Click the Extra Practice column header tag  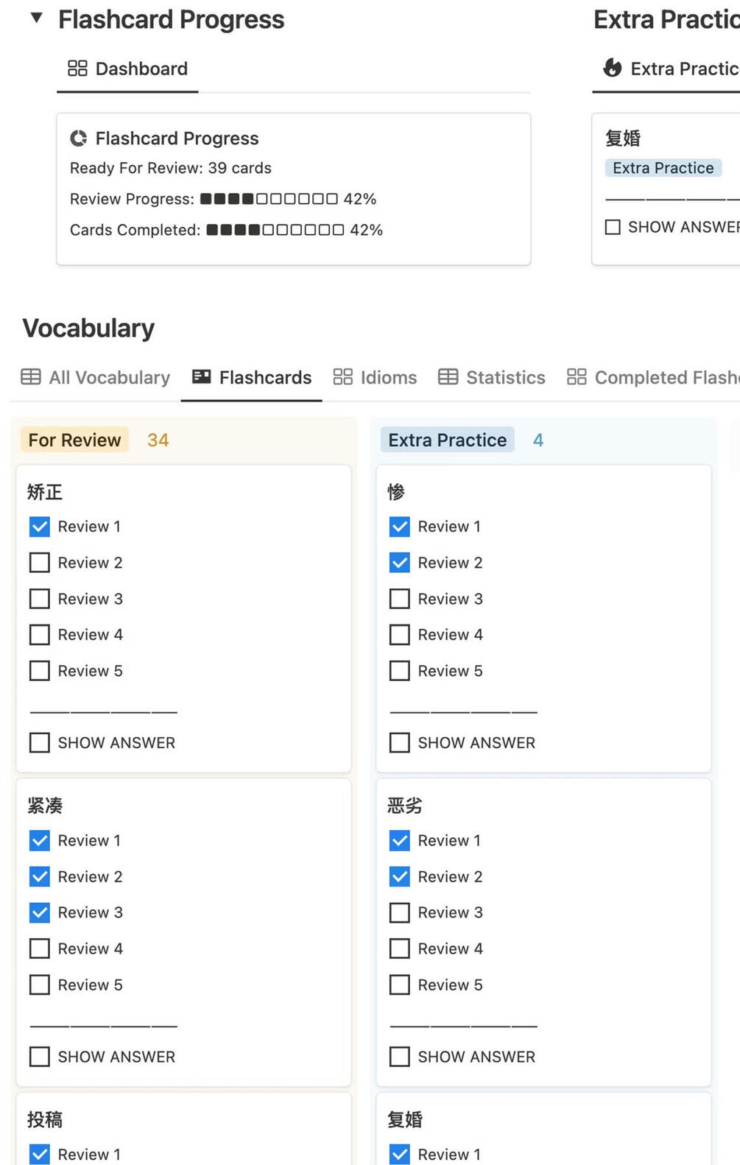coord(447,440)
